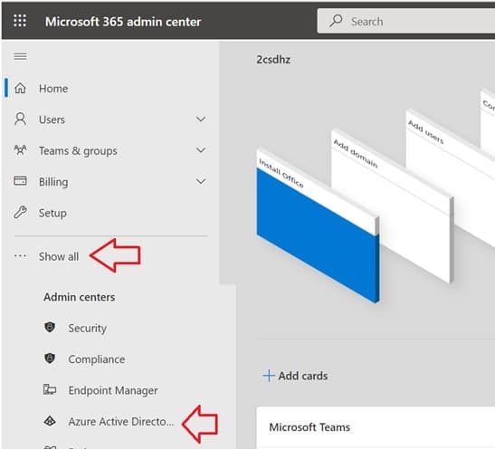Collapse navigation menu with hamburger icon
495x450 pixels.
(x=21, y=56)
